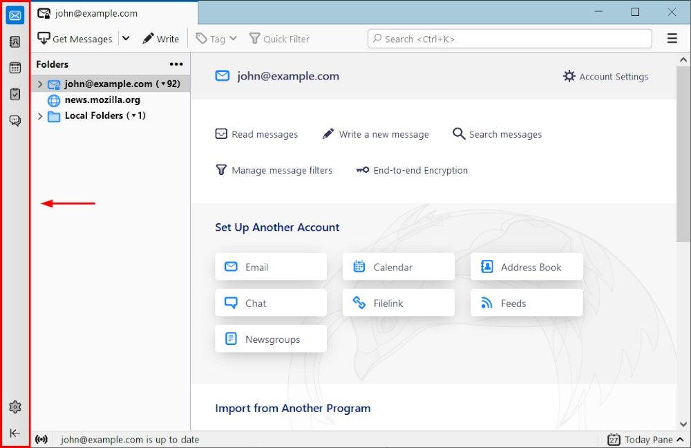The image size is (691, 448).
Task: Open the Address Book space icon
Action: coord(15,41)
